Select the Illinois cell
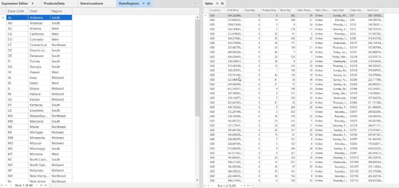 [39, 89]
